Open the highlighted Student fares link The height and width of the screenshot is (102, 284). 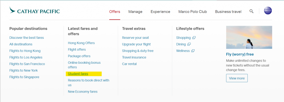(78, 74)
